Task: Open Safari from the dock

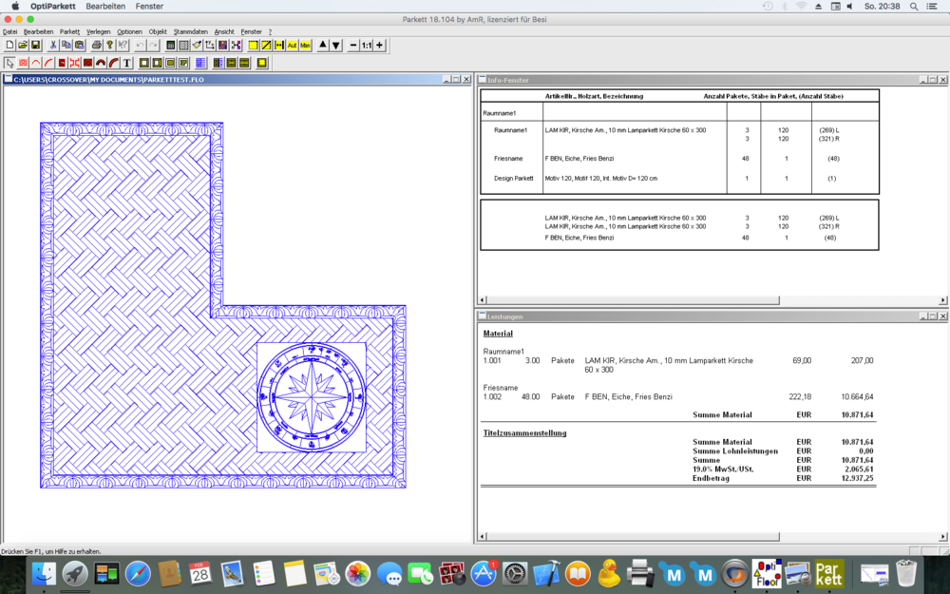Action: (138, 573)
